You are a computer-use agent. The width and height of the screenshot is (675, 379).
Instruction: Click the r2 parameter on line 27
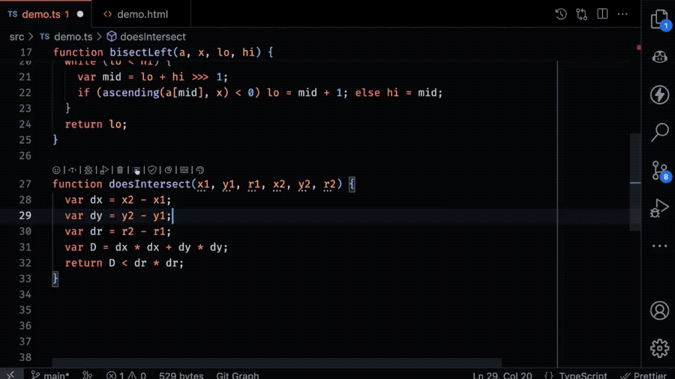click(329, 184)
